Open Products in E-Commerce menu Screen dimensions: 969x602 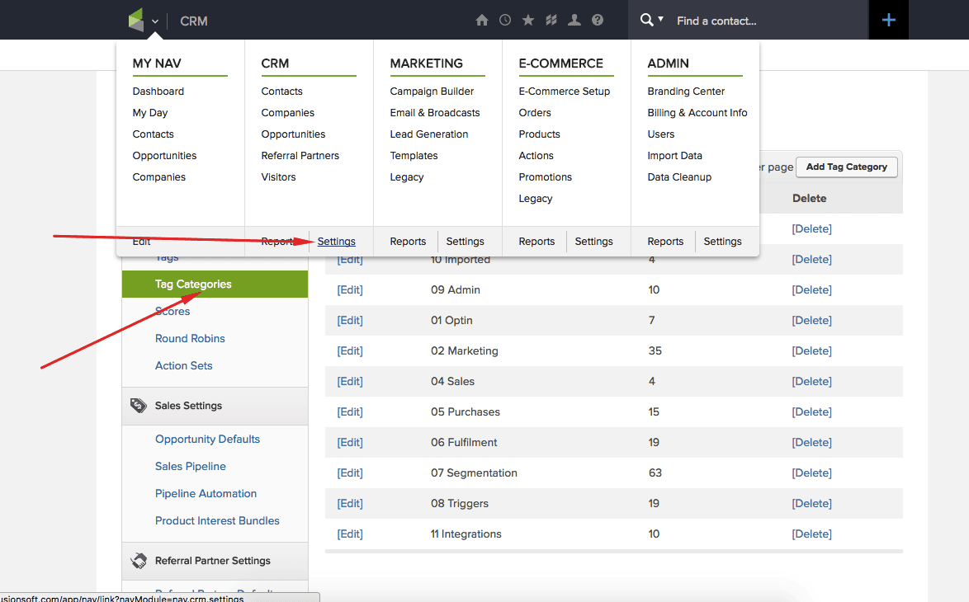(539, 134)
